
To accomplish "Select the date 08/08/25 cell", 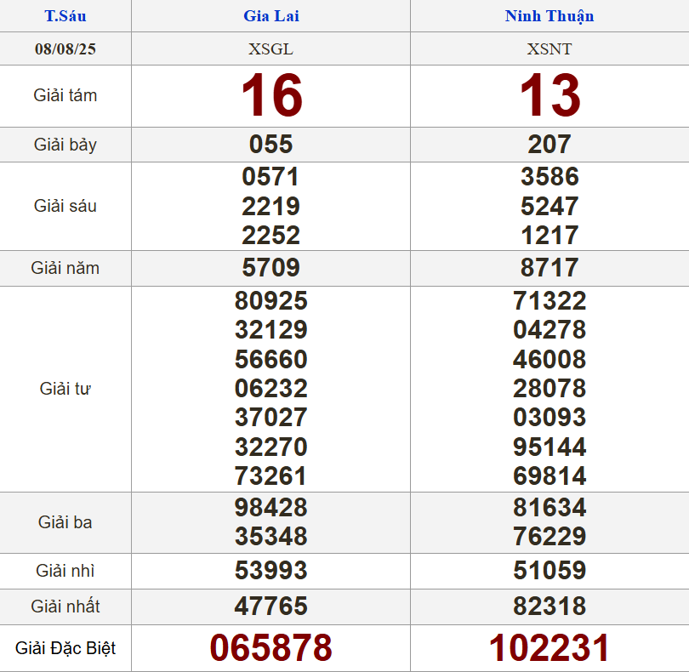I will point(65,48).
